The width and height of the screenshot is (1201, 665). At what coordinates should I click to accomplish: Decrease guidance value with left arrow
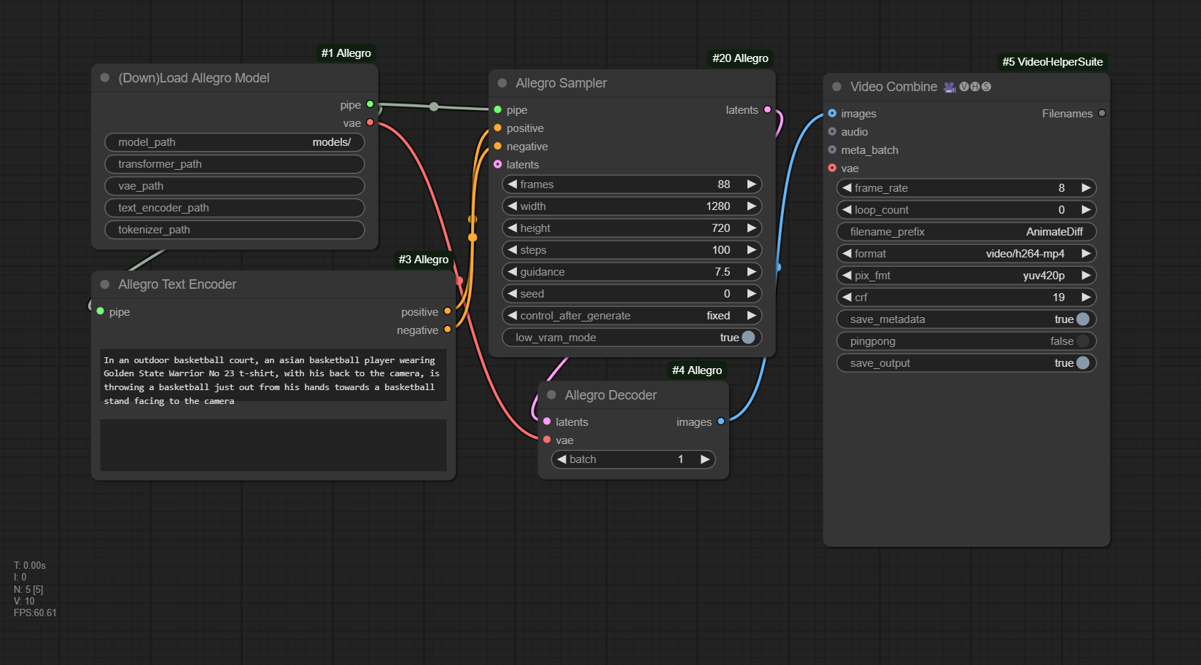pos(513,272)
